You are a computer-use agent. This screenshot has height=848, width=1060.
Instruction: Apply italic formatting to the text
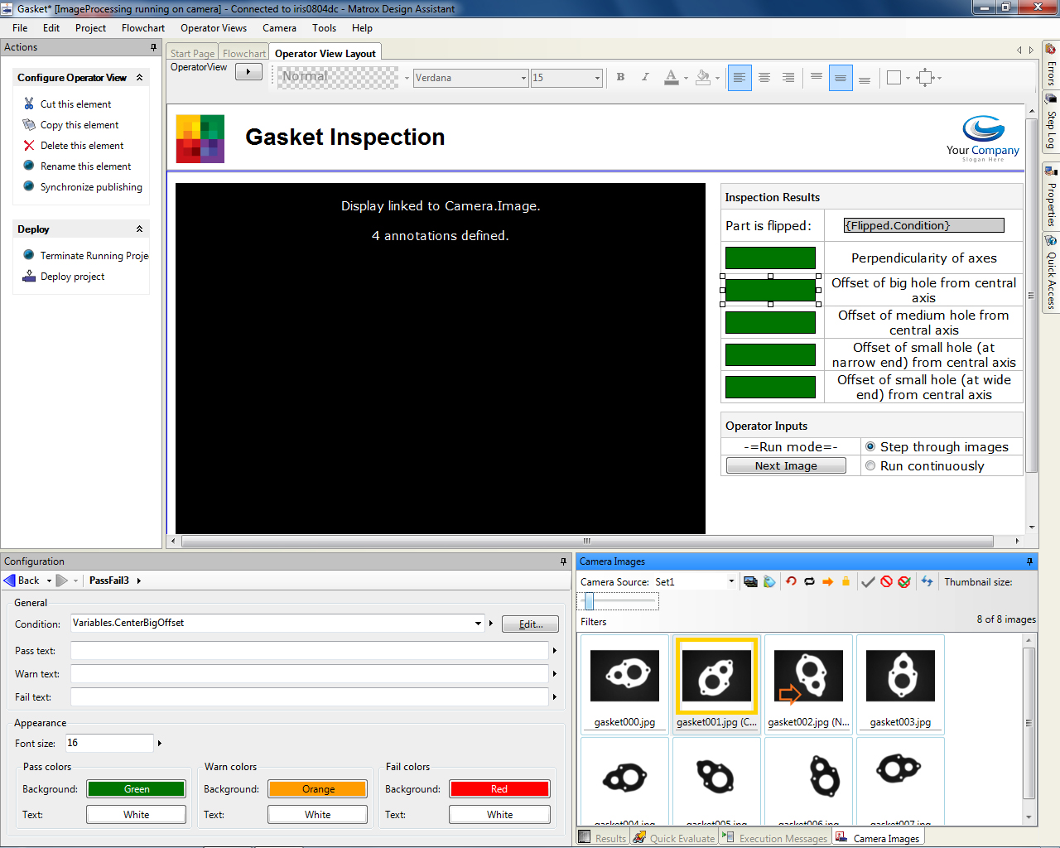tap(645, 77)
